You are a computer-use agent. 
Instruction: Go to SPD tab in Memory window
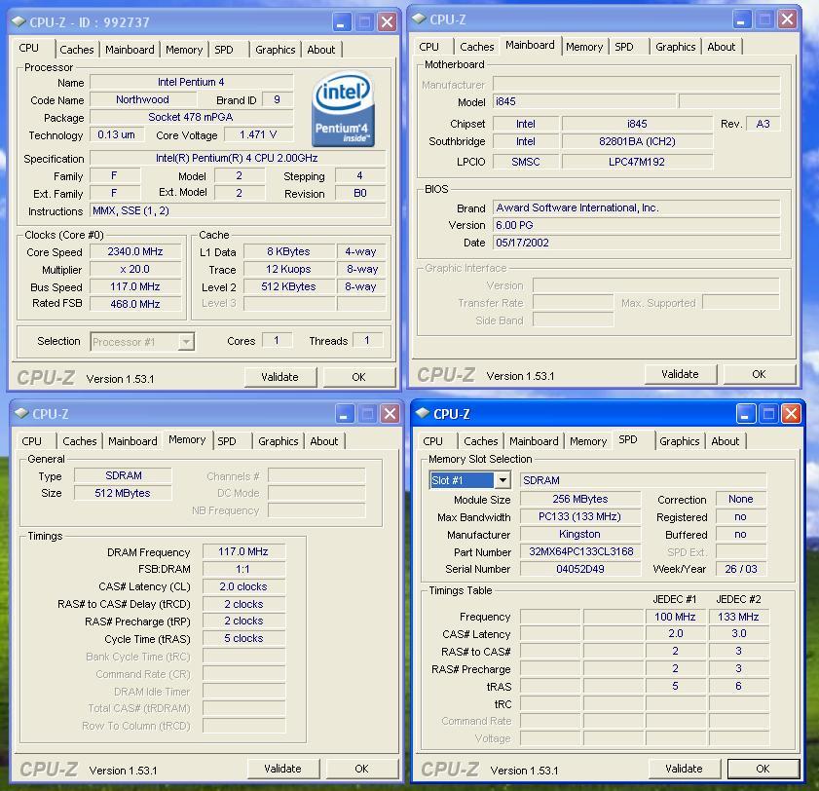click(x=227, y=441)
